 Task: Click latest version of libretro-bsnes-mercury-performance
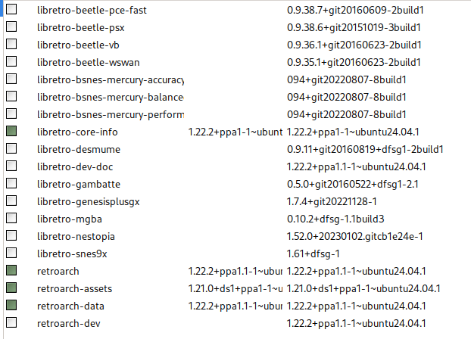point(347,114)
